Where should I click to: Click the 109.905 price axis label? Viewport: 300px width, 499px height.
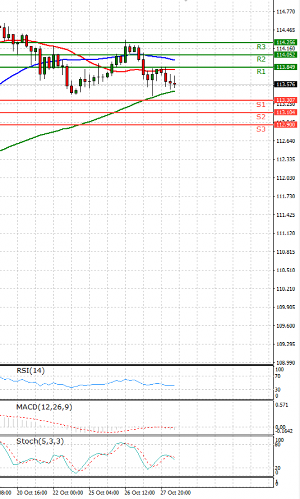(x=285, y=307)
